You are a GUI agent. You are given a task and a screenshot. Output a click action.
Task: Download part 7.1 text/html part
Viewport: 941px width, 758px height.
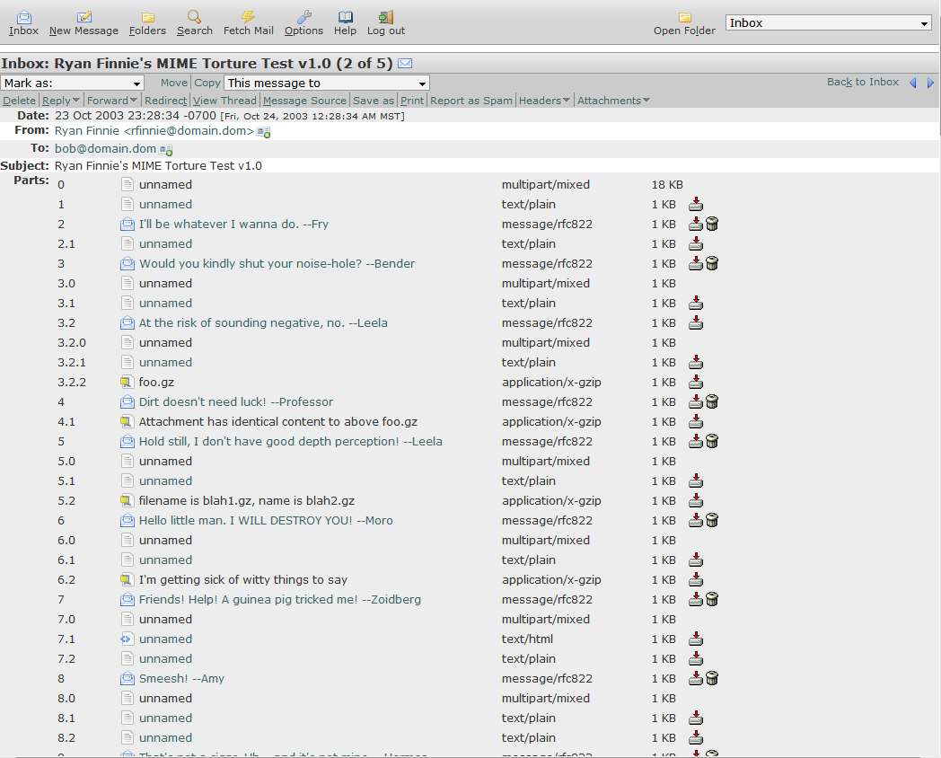pyautogui.click(x=696, y=639)
